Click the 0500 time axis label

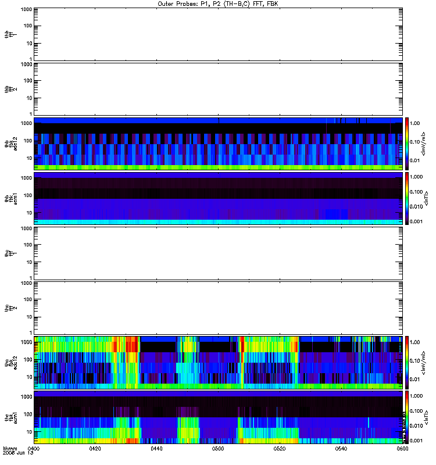[218, 448]
